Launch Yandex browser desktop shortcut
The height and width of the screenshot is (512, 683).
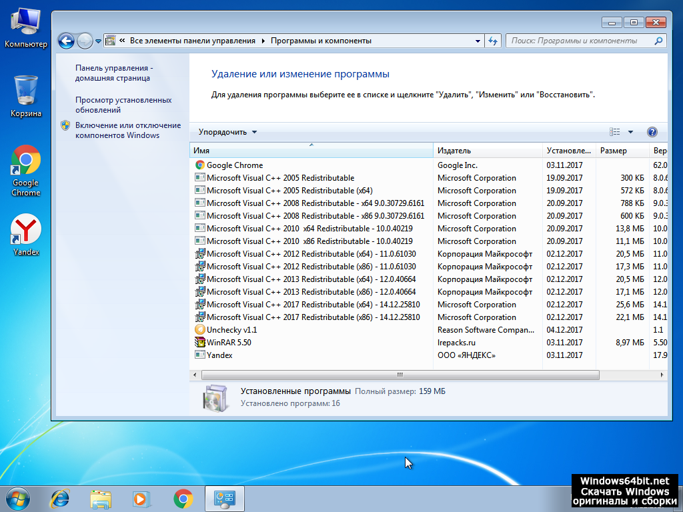[26, 235]
